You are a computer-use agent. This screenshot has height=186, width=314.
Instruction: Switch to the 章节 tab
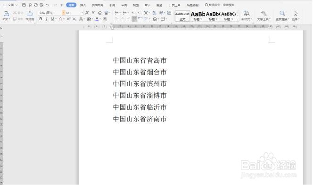(148, 5)
